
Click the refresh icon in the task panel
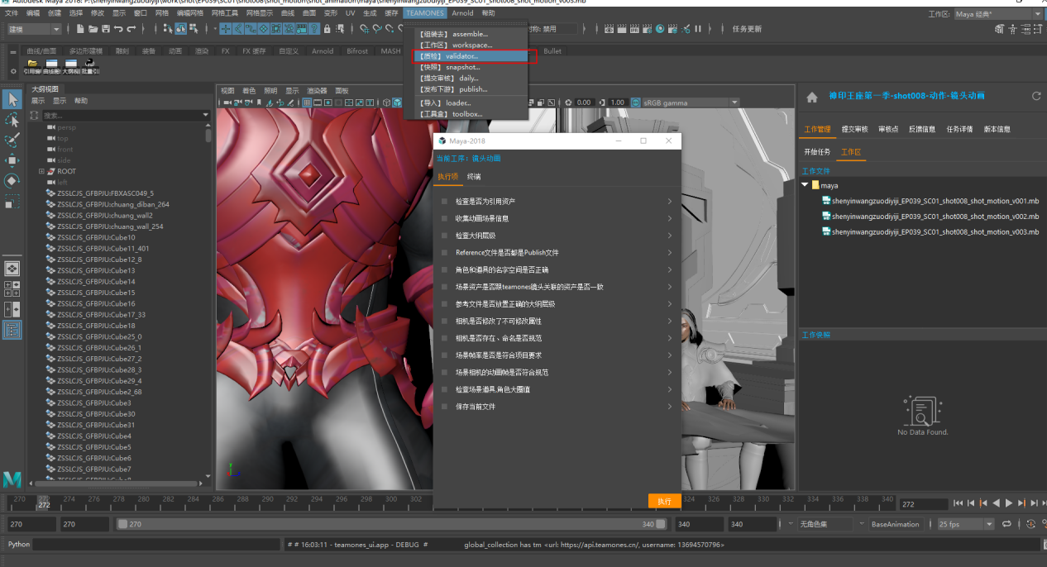tap(1036, 97)
